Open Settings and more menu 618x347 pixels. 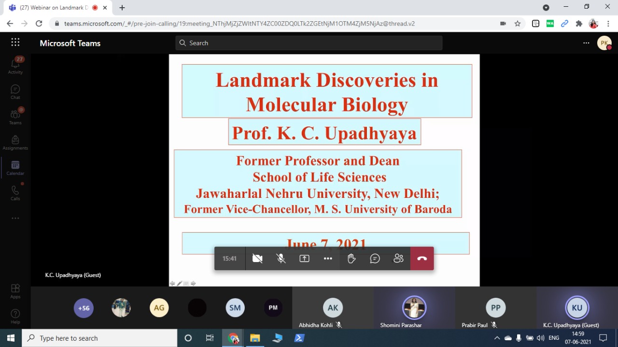point(586,43)
